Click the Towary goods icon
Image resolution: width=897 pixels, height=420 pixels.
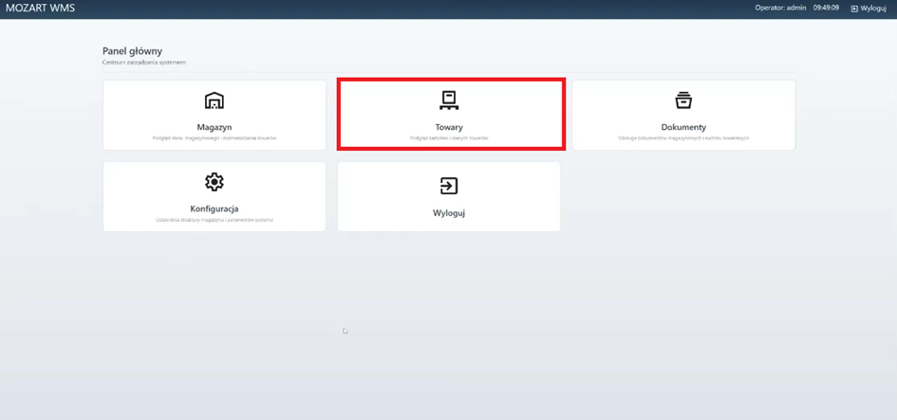[449, 100]
